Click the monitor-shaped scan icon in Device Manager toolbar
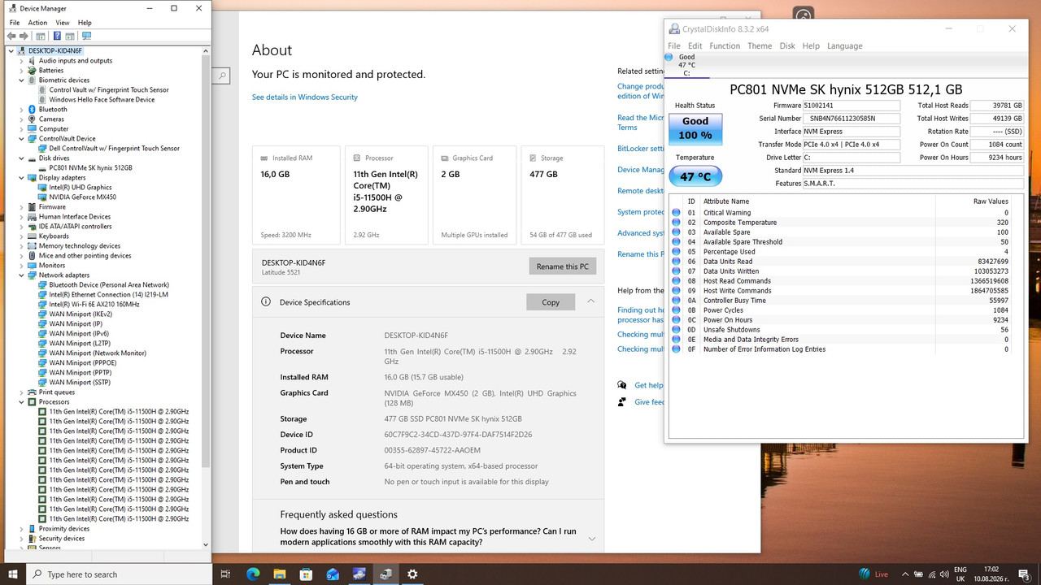The width and height of the screenshot is (1041, 585). click(x=87, y=36)
